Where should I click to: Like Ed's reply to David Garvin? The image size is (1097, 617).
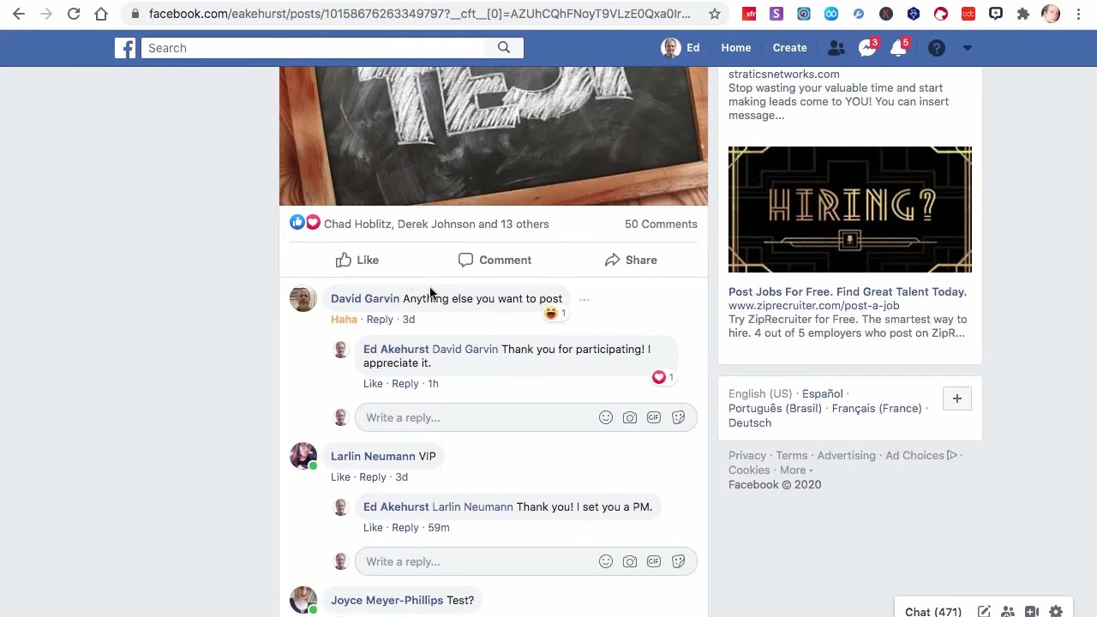pyautogui.click(x=373, y=383)
